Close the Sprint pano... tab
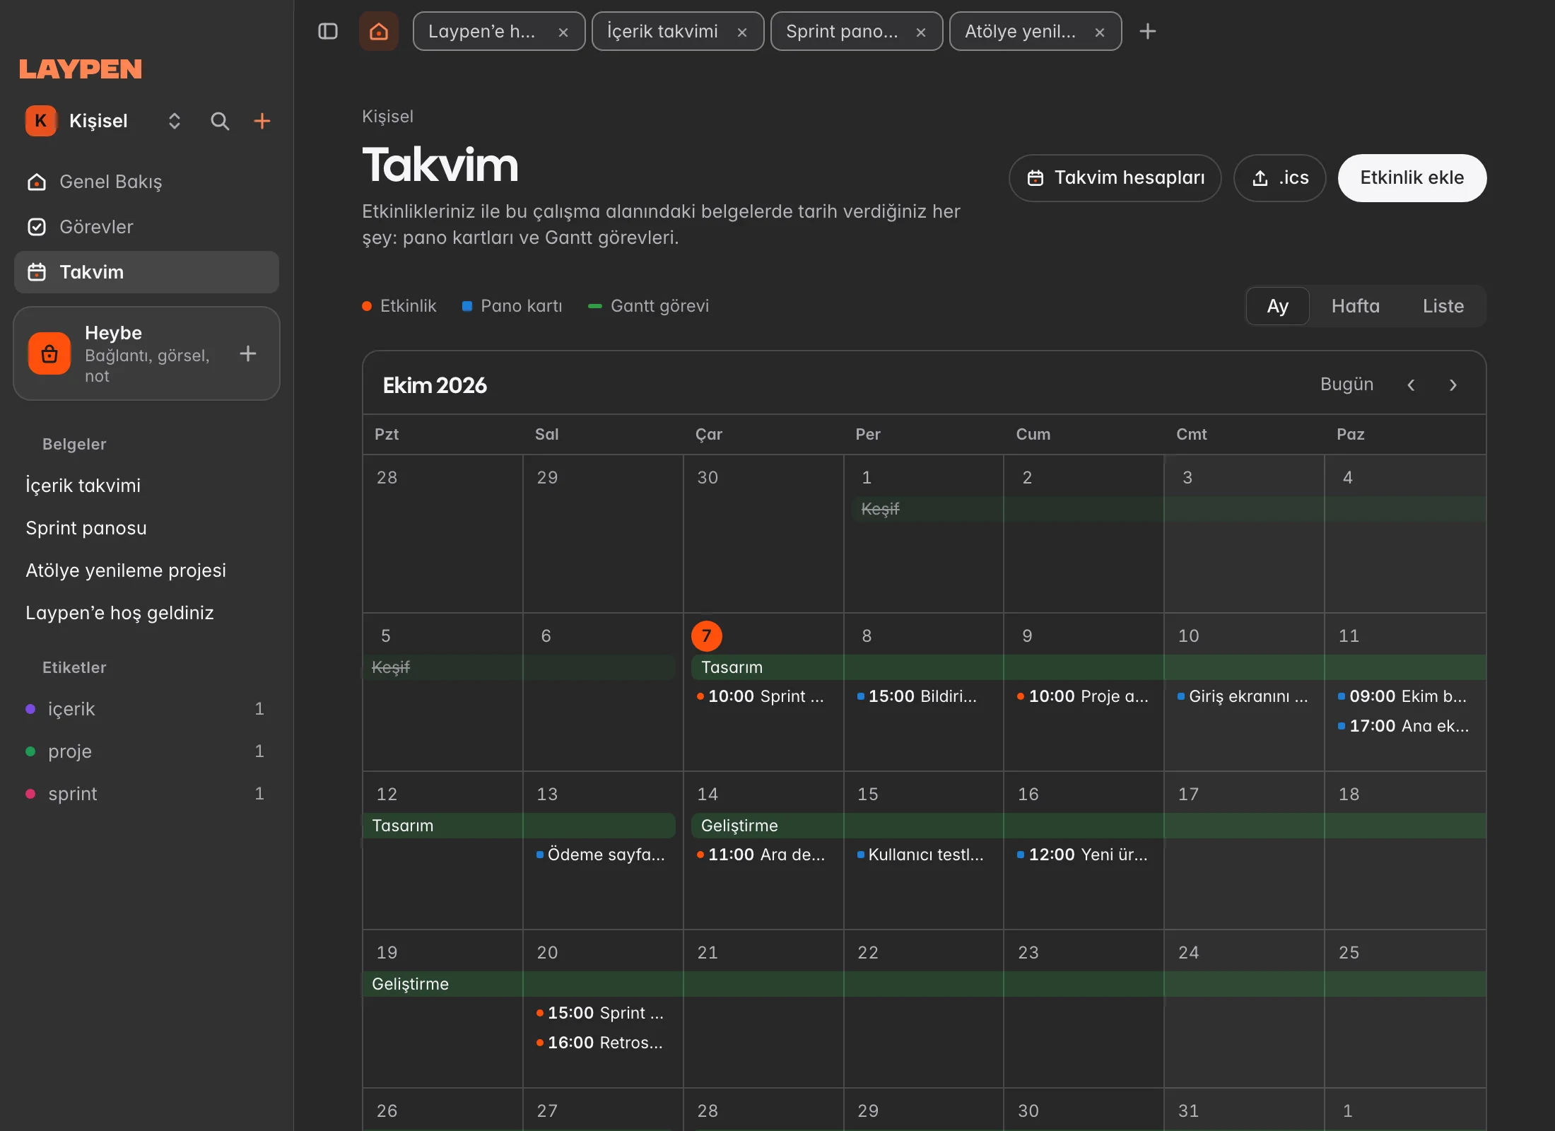This screenshot has width=1555, height=1131. (921, 32)
